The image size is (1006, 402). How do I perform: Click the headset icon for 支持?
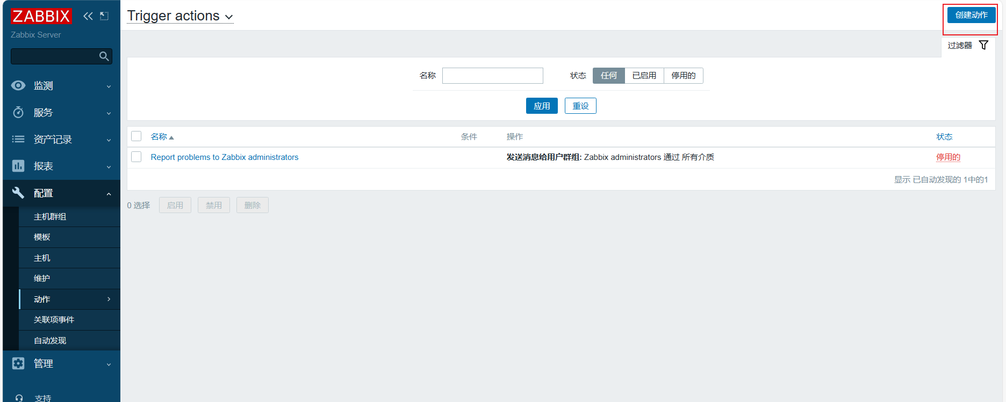pos(19,398)
